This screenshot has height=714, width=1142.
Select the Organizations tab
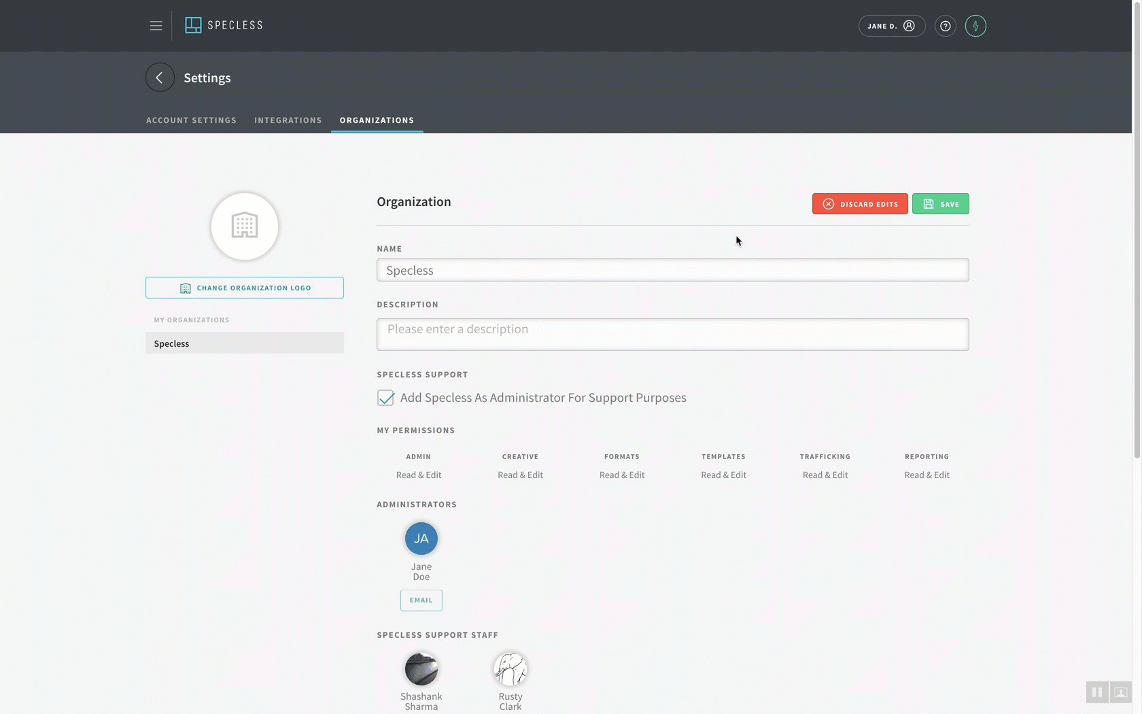pyautogui.click(x=377, y=120)
